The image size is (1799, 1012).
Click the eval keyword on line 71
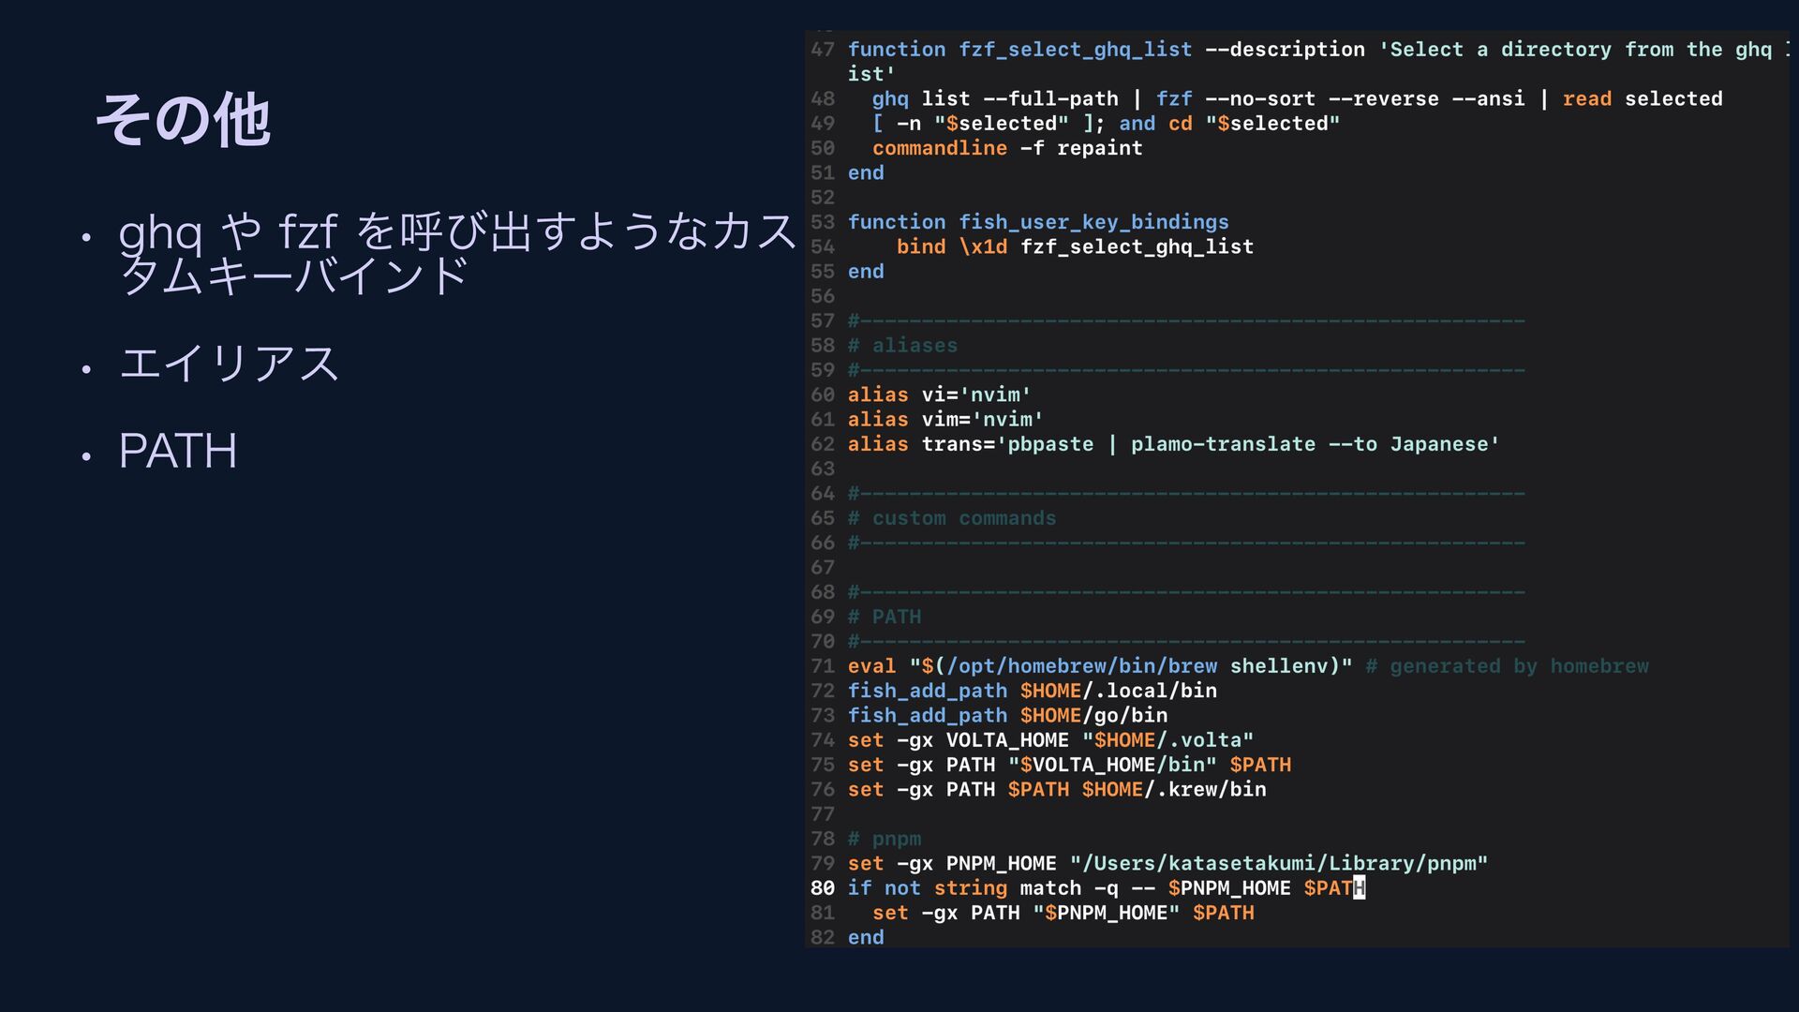[871, 666]
